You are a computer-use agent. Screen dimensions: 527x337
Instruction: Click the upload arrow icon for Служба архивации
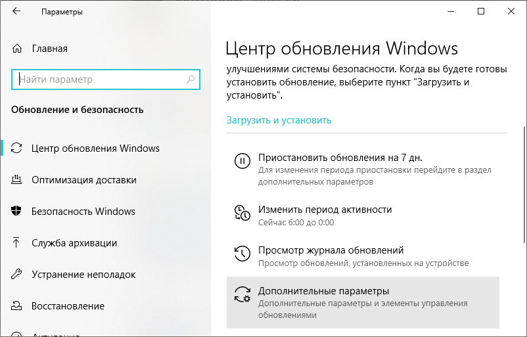pos(16,242)
